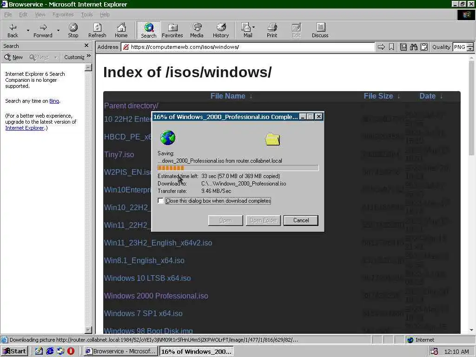The image size is (476, 357).
Task: Open the Edit menu
Action: point(23,14)
